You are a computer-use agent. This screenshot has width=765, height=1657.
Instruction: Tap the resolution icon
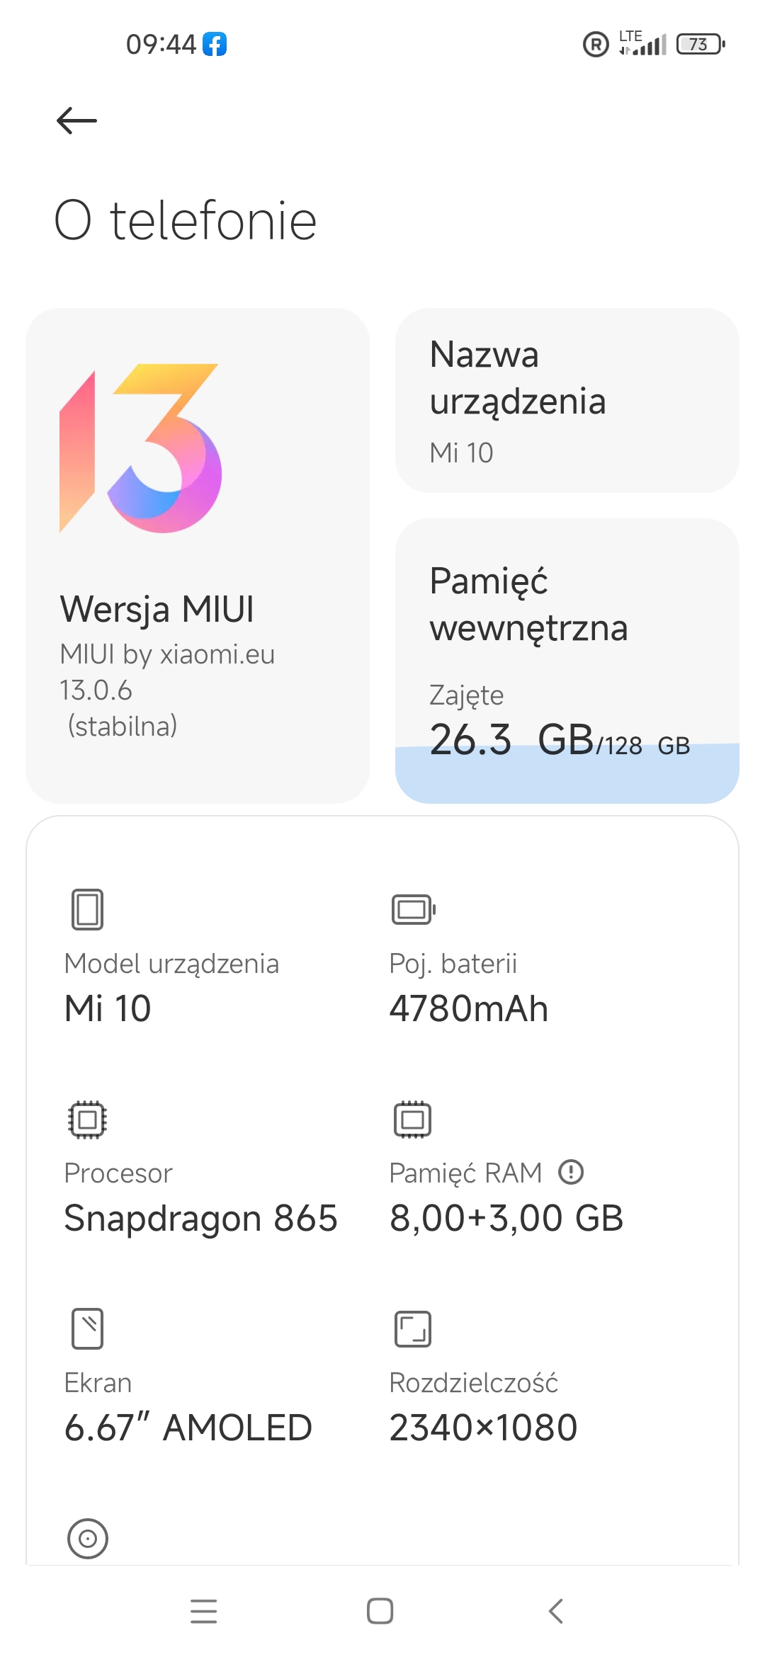click(x=412, y=1328)
